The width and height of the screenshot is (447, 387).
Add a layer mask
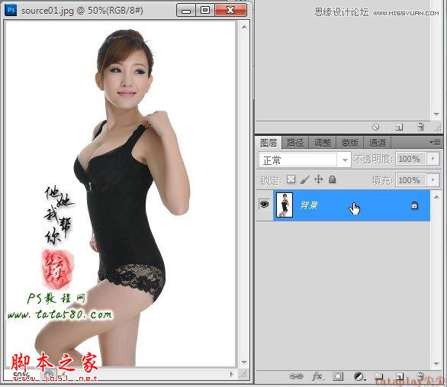click(x=338, y=376)
